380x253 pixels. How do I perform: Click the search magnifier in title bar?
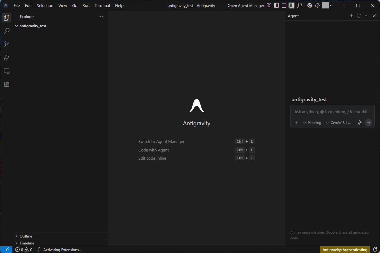[x=299, y=5]
